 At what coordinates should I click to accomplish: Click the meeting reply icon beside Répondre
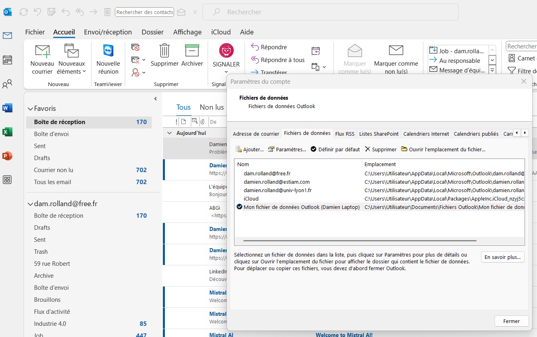(x=316, y=51)
